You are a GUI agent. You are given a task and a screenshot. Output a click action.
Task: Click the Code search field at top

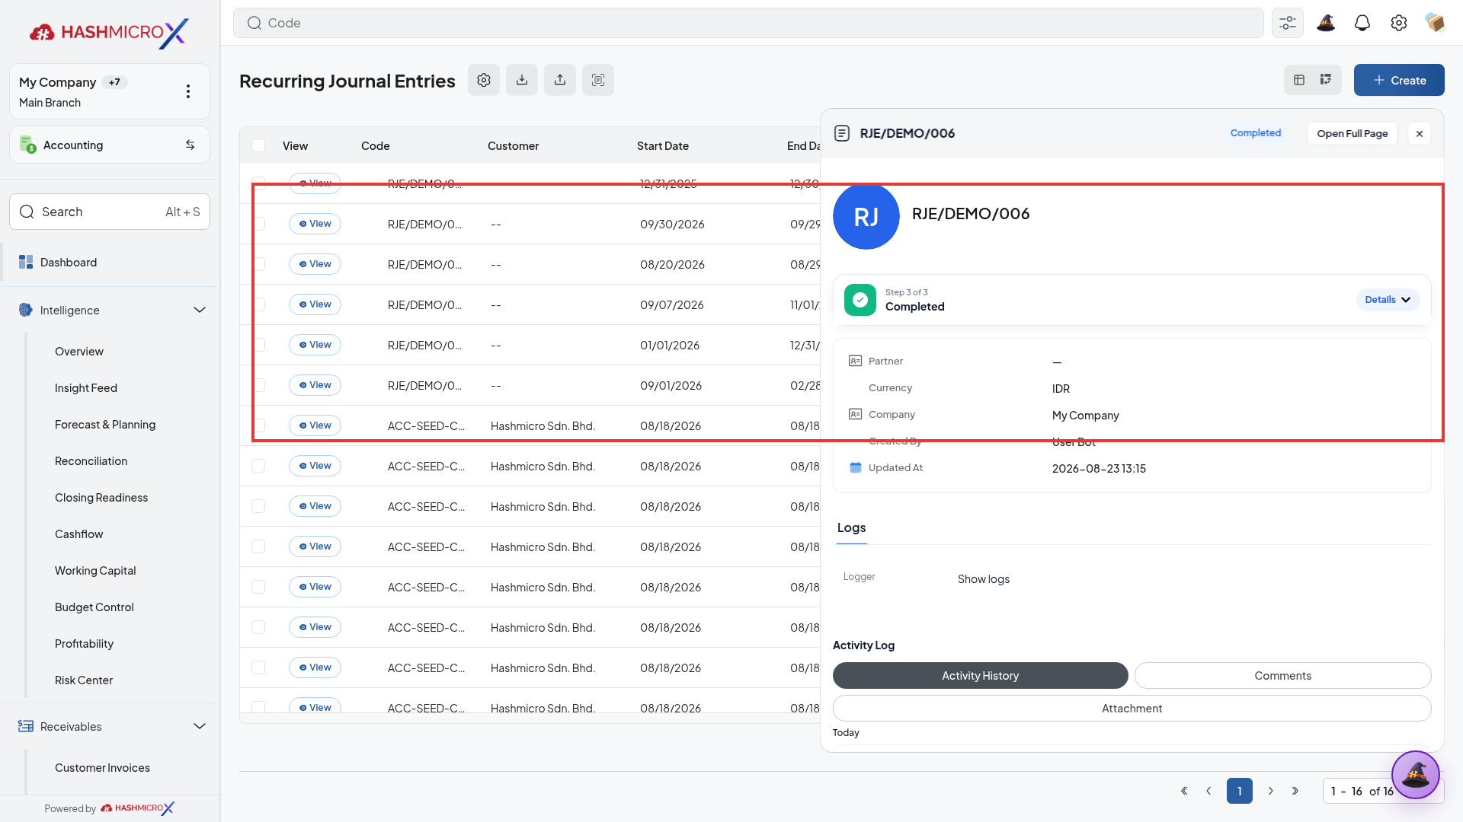[x=748, y=23]
